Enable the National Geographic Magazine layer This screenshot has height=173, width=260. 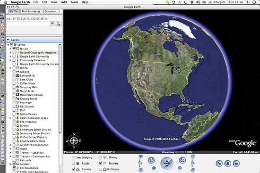14,52
